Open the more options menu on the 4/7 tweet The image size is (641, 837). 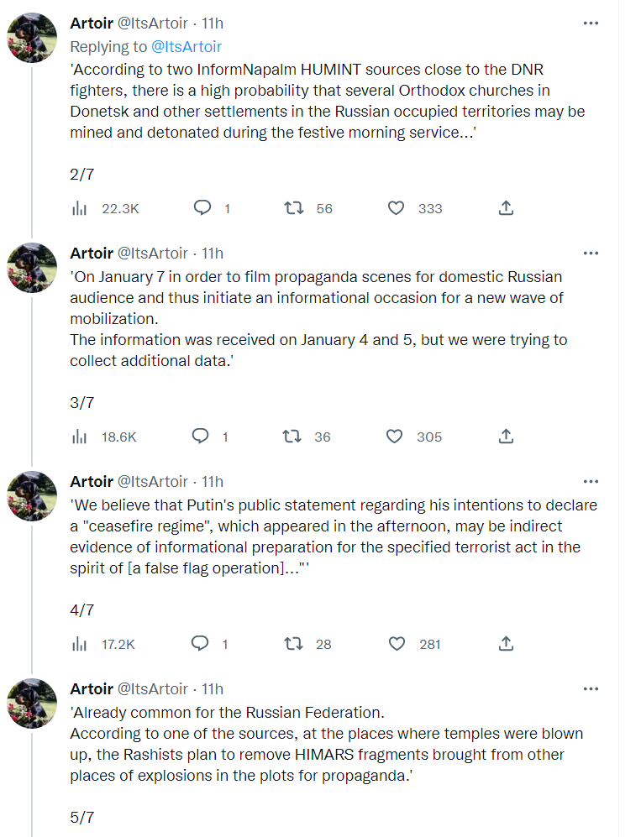coord(591,482)
